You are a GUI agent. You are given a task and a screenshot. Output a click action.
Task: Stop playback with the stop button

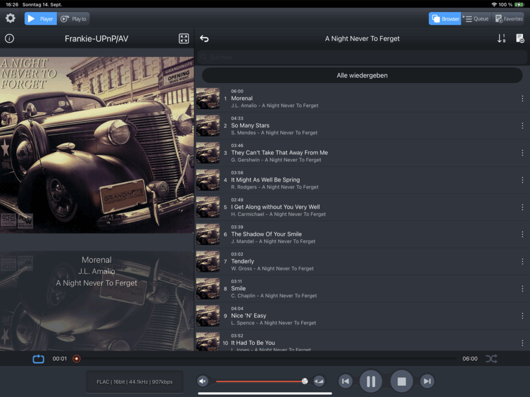tap(402, 381)
